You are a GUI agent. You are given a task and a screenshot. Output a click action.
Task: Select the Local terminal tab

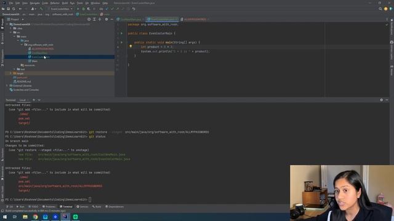tap(23, 100)
